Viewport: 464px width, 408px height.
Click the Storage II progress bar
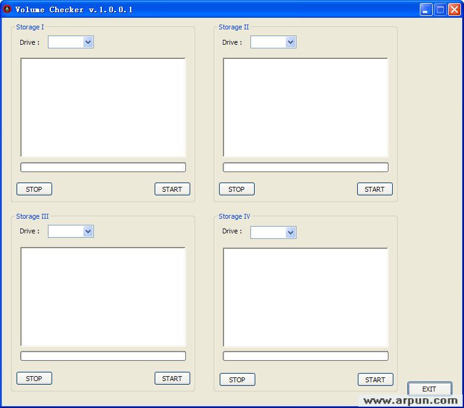click(x=306, y=167)
